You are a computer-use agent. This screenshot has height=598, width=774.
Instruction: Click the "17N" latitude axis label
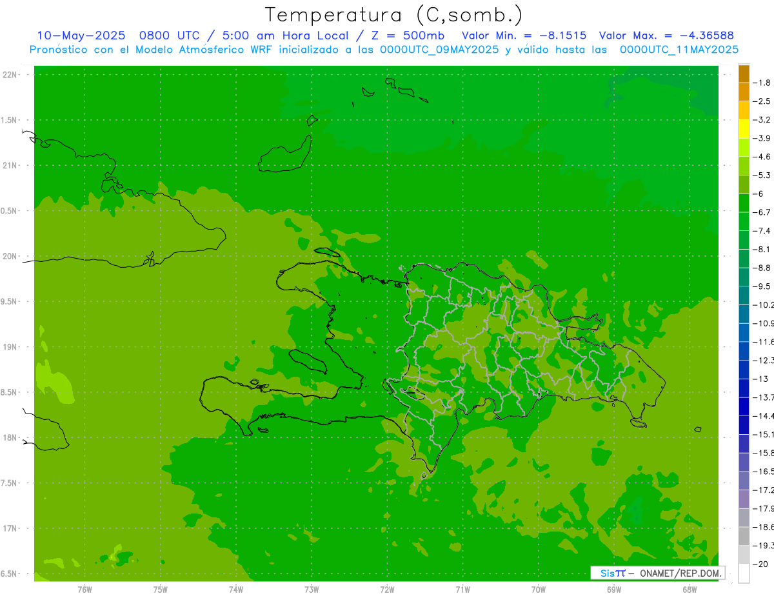point(9,528)
